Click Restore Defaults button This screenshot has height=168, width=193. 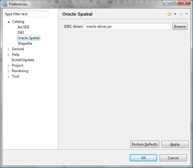[x=145, y=144]
